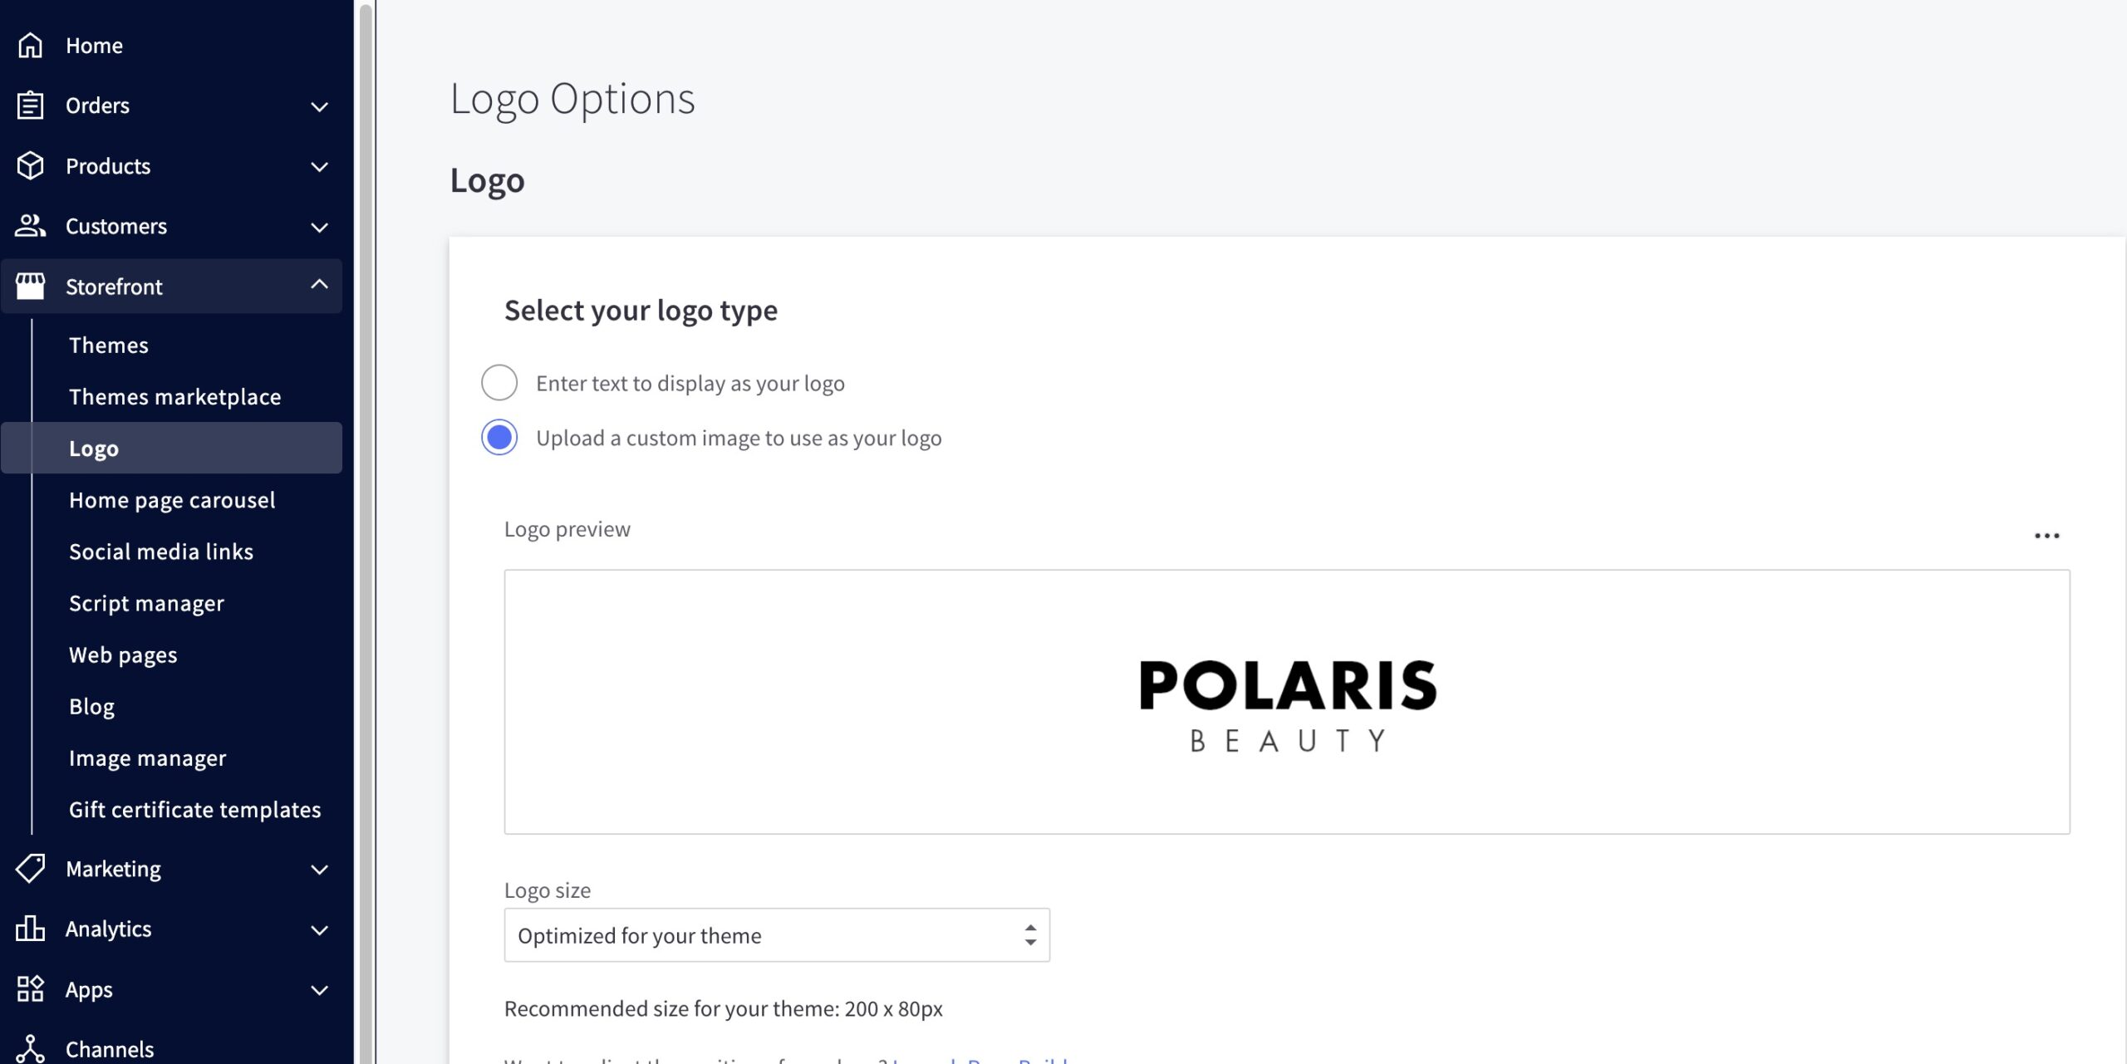Open the Image manager link

[x=147, y=758]
